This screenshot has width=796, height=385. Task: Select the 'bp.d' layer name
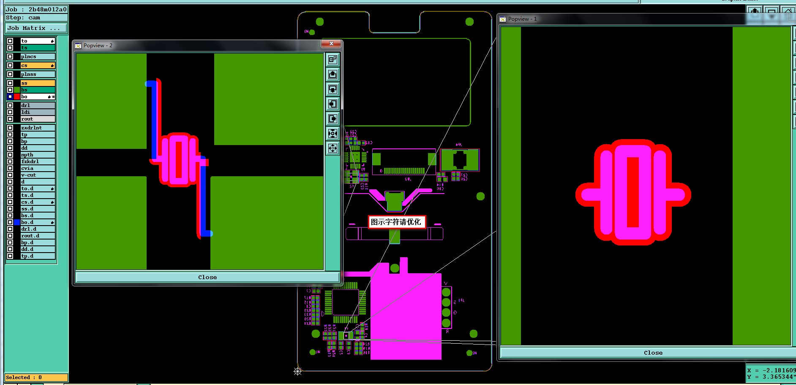pyautogui.click(x=38, y=242)
